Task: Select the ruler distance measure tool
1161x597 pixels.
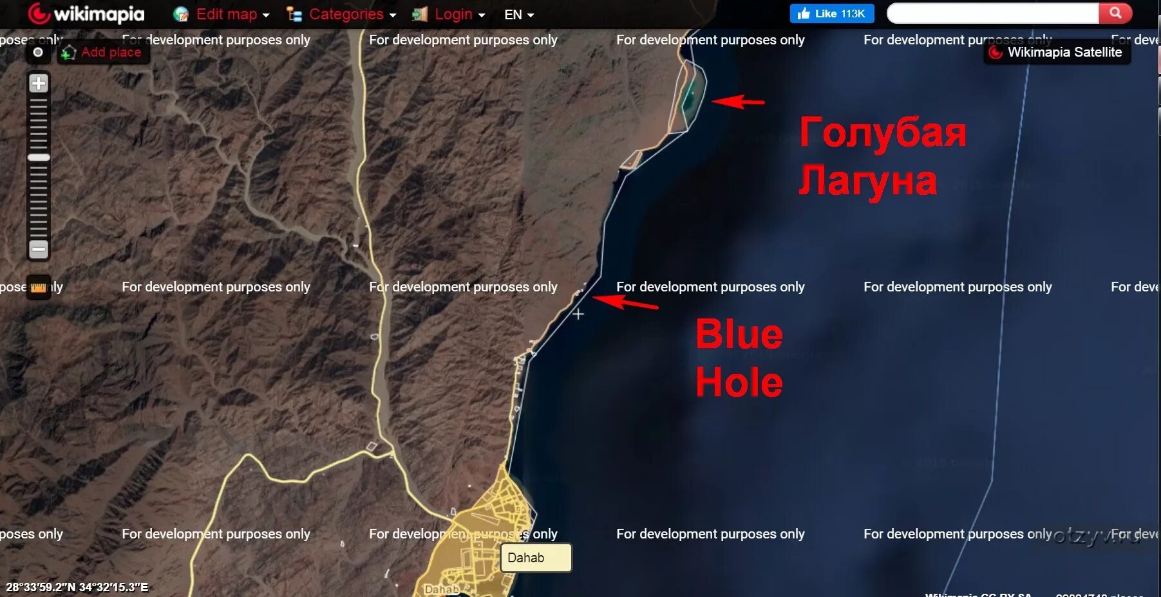Action: 39,288
